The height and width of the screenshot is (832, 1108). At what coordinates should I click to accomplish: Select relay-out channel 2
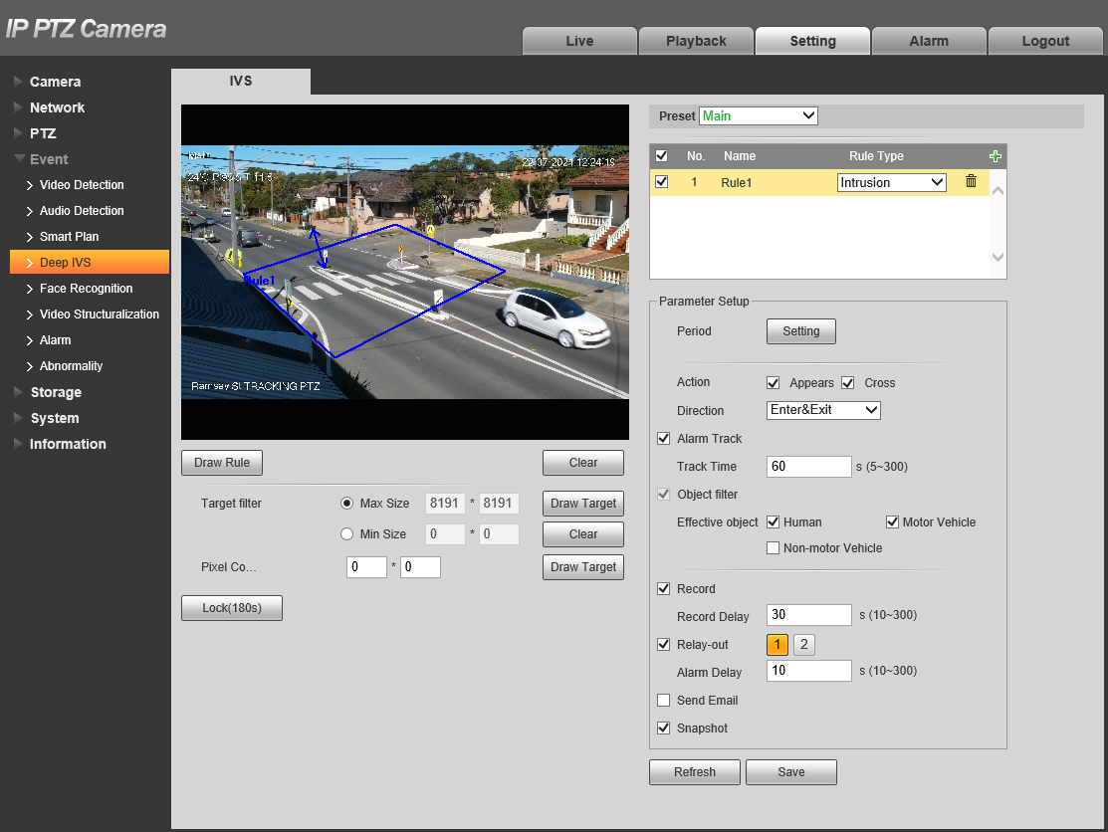802,644
